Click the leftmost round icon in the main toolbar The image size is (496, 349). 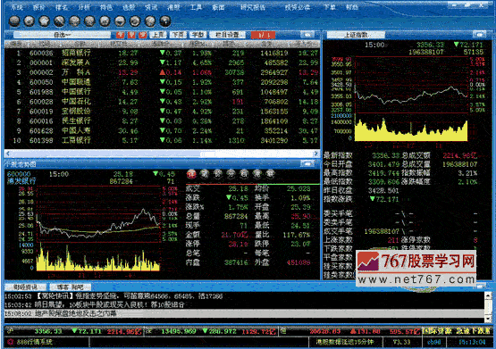tap(14, 21)
